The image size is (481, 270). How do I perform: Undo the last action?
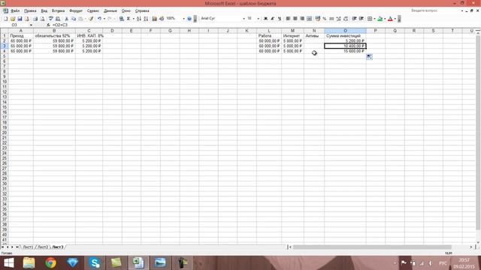(100, 19)
